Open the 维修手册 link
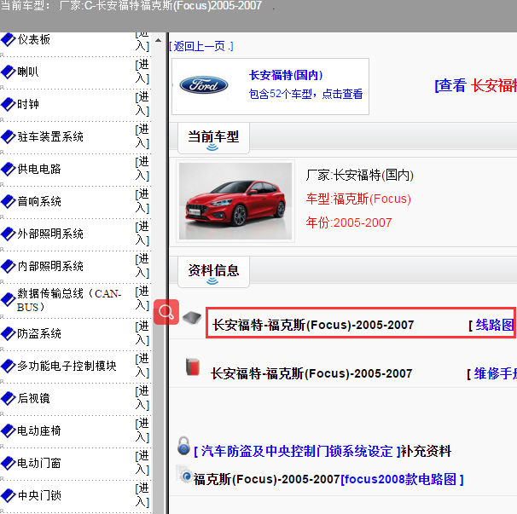 (x=495, y=373)
